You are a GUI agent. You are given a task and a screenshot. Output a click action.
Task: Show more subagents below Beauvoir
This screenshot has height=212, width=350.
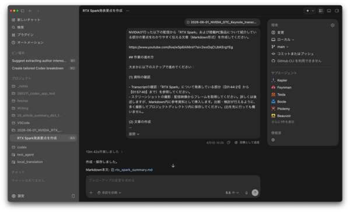tap(282, 122)
